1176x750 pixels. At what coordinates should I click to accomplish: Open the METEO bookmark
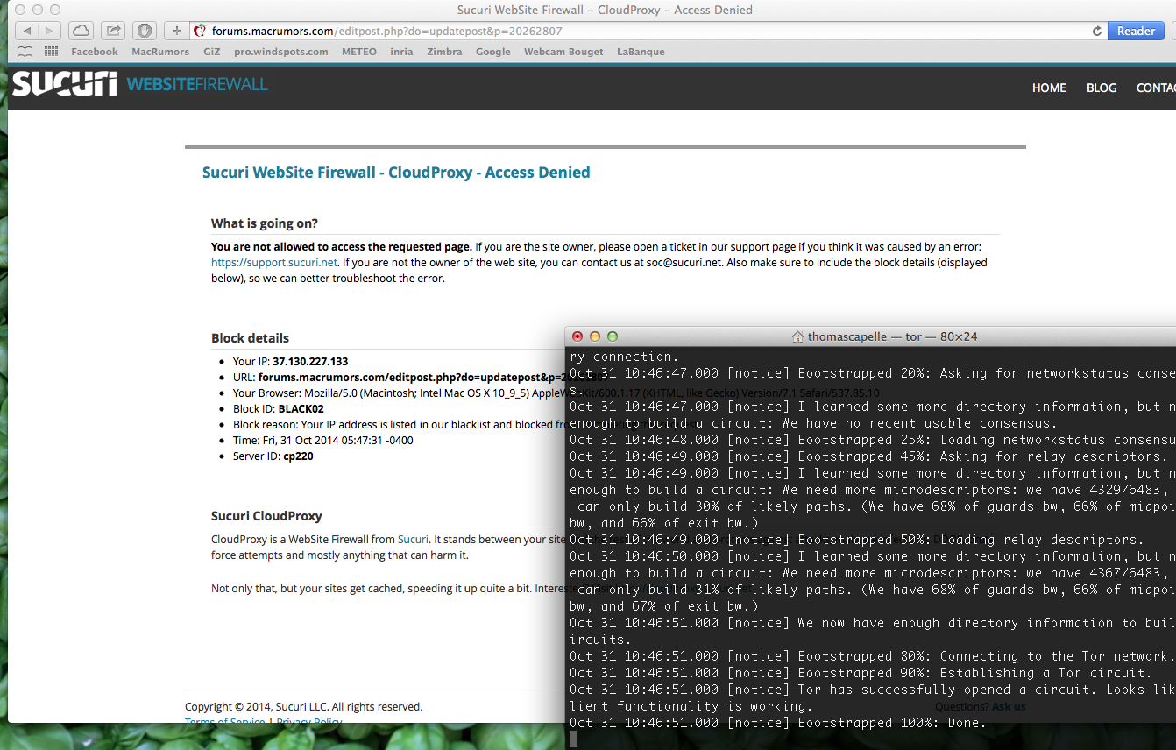pyautogui.click(x=359, y=52)
